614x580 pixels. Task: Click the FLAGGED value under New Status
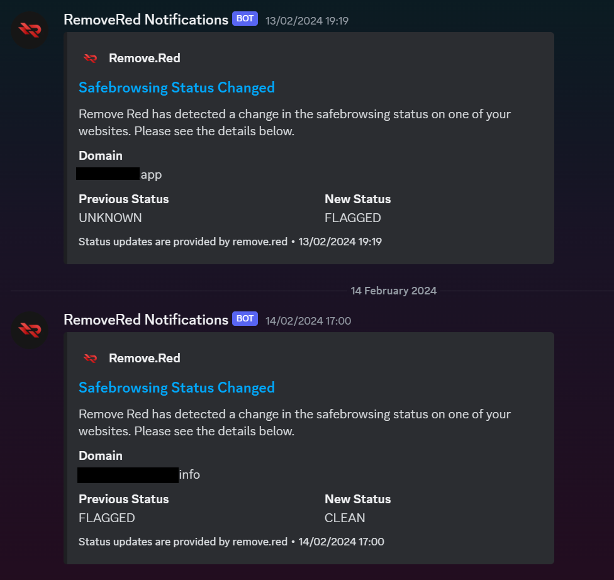tap(353, 218)
